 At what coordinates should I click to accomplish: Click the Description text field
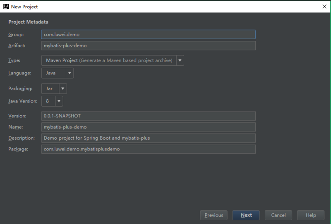coord(148,138)
